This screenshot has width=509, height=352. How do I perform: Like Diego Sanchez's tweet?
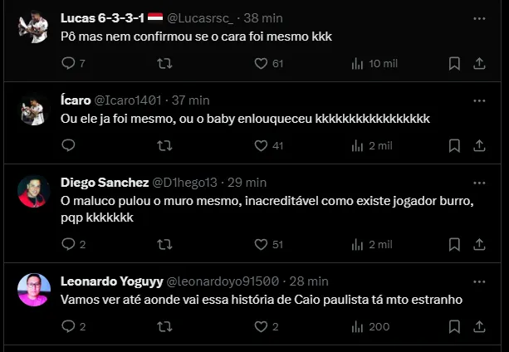[261, 244]
